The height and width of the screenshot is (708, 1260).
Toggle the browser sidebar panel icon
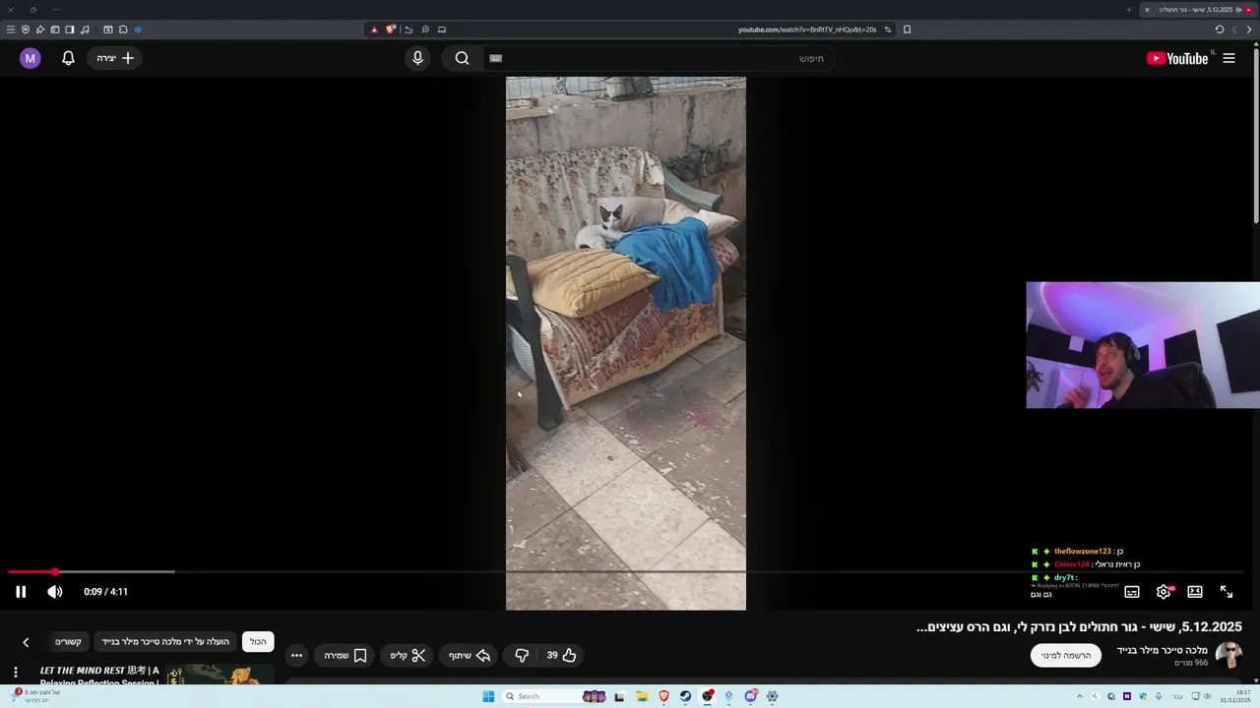click(x=70, y=29)
